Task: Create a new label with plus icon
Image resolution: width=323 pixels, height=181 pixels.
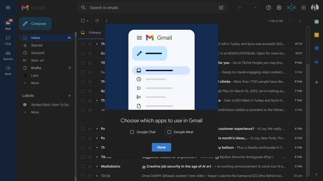Action: click(69, 96)
